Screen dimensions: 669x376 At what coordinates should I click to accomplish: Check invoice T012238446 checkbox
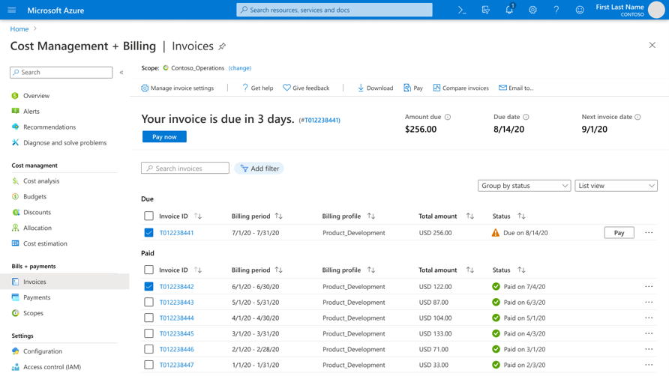[148, 349]
